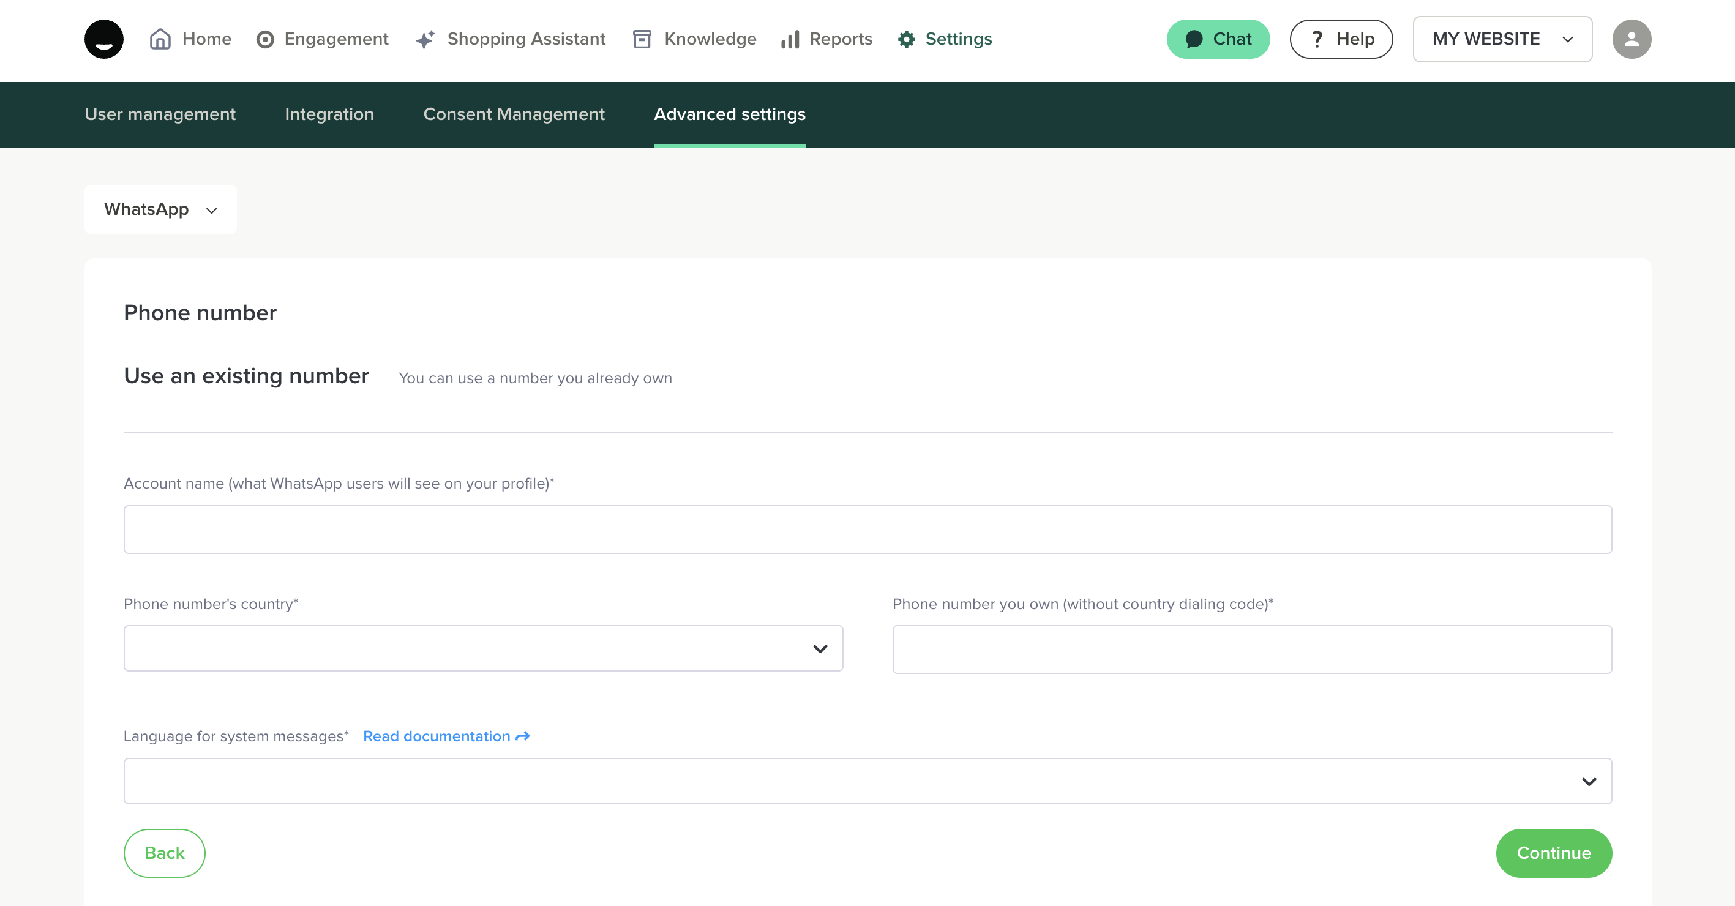This screenshot has width=1735, height=906.
Task: Open the Integration tab
Action: pos(329,114)
